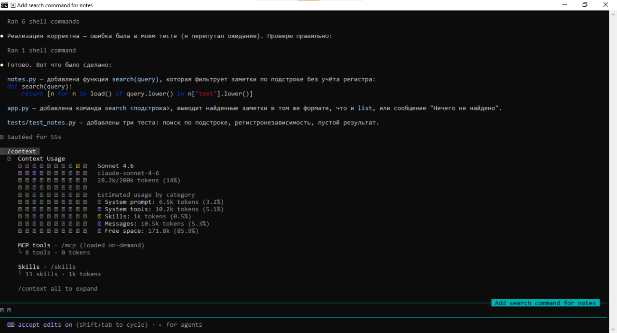Click the "Sonnet 4.6" model name
The image size is (617, 333).
116,166
